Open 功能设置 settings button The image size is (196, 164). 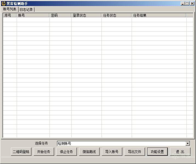pyautogui.click(x=157, y=152)
